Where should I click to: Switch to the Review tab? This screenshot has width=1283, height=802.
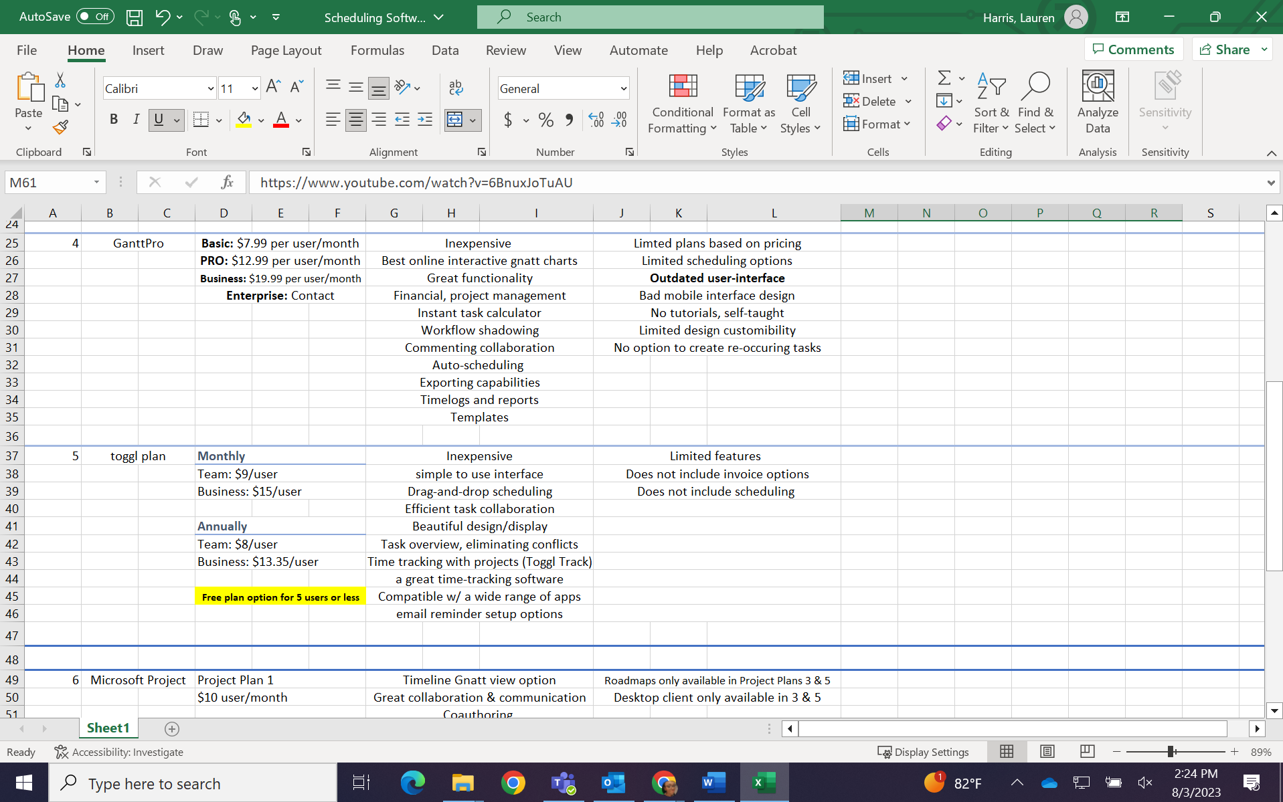coord(506,50)
